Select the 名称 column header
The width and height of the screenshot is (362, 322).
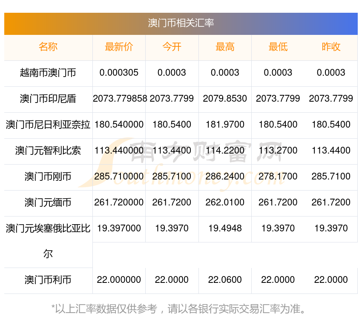48,47
